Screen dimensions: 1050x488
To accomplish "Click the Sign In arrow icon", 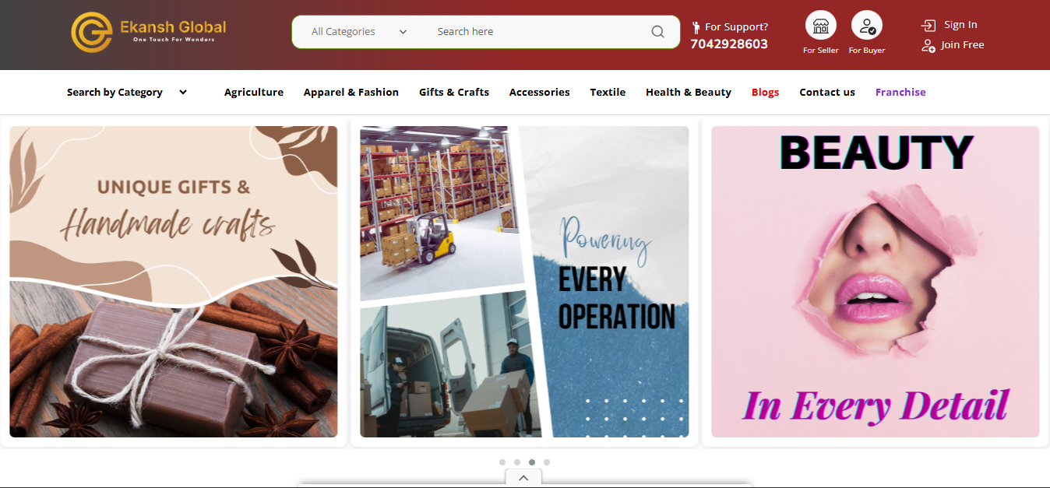I will coord(928,24).
